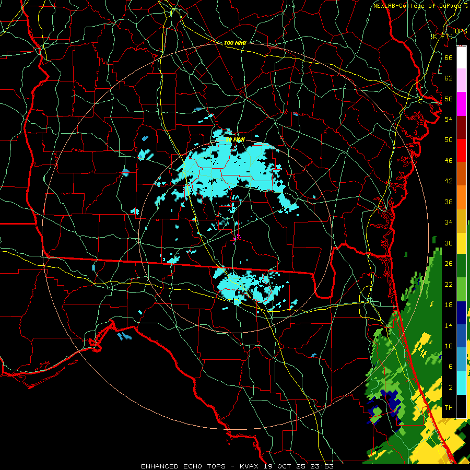
Task: Click the black TH legend swatch
Action: (x=461, y=406)
